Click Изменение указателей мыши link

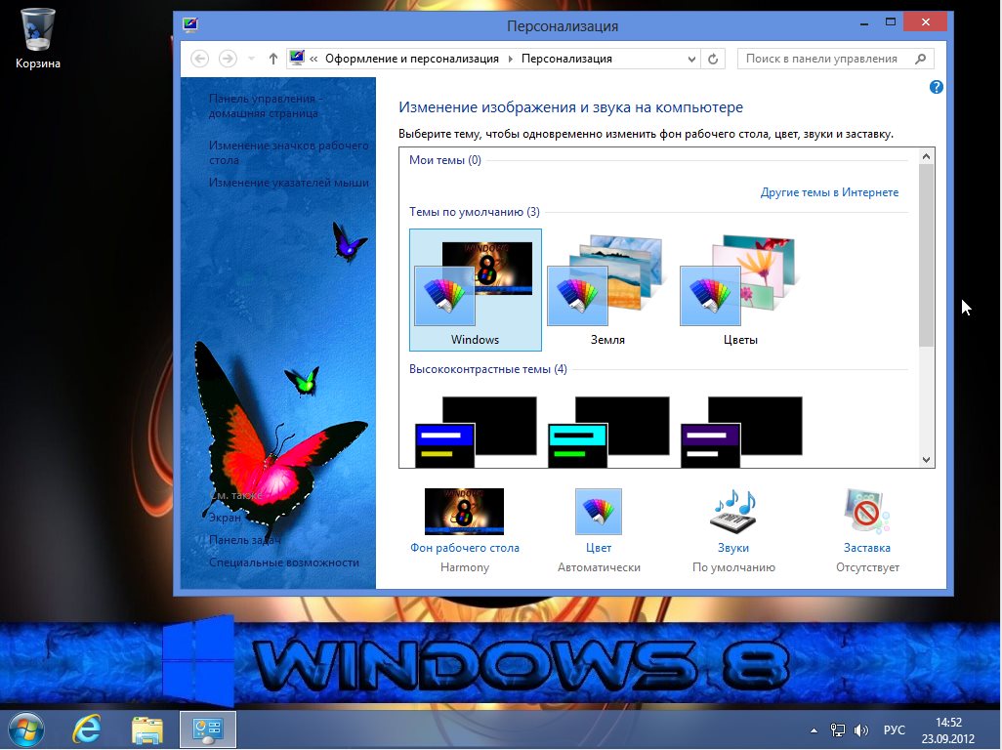click(288, 183)
